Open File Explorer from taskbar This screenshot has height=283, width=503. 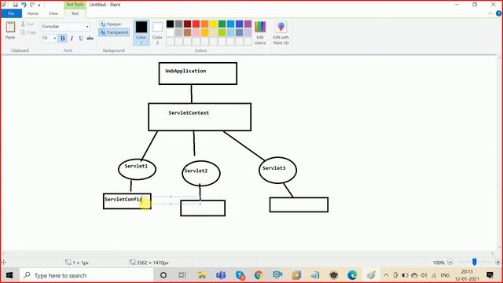click(202, 275)
